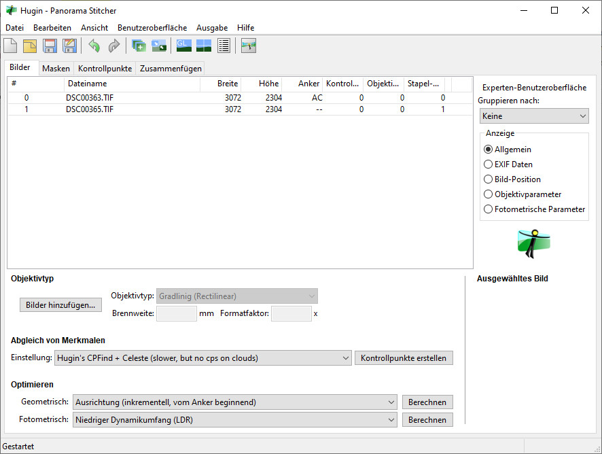Expand the Einstellung CPFind + Celeste dropdown
Viewport: 602px width, 454px height.
(202, 358)
